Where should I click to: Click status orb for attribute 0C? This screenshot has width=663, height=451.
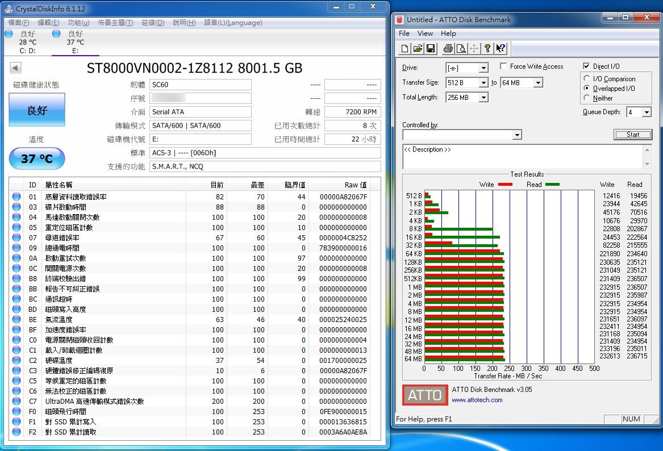point(16,269)
